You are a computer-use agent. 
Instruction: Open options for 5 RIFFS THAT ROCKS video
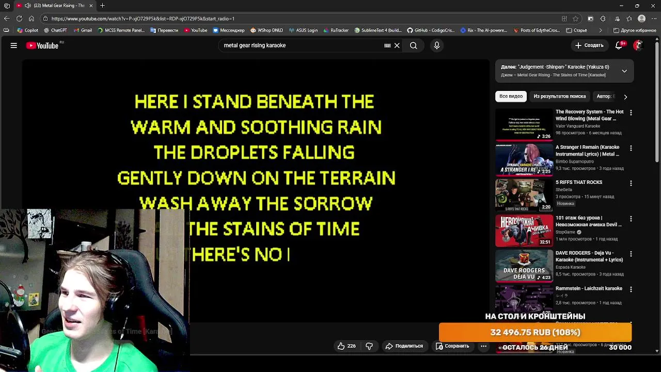coord(631,183)
